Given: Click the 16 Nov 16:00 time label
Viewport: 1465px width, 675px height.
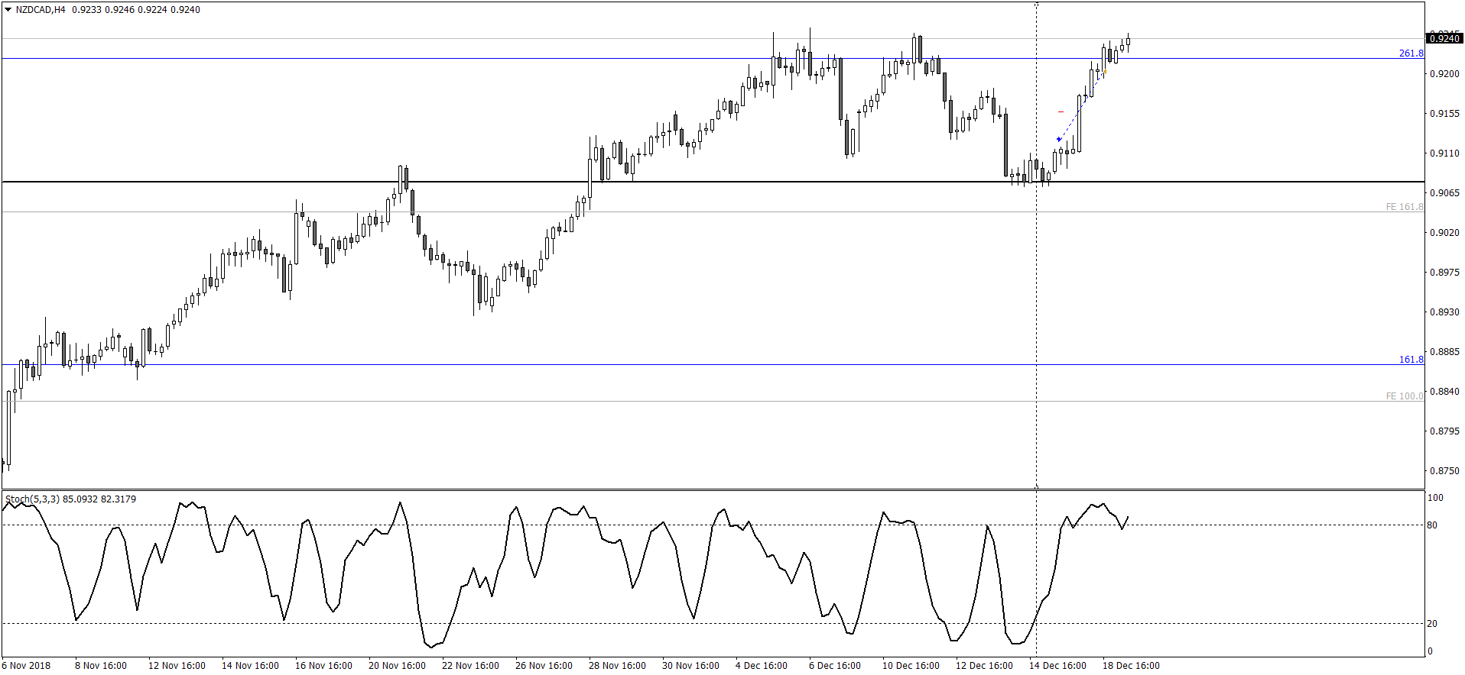Looking at the screenshot, I should [x=323, y=666].
